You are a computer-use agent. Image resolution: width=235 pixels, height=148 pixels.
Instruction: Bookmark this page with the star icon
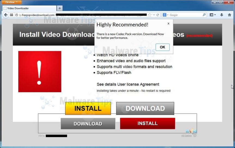(x=150, y=15)
